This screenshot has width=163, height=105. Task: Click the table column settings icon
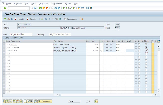coord(159,41)
